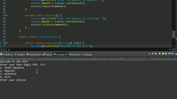Open the Progress tab
This screenshot has height=99, width=177.
(75, 54)
